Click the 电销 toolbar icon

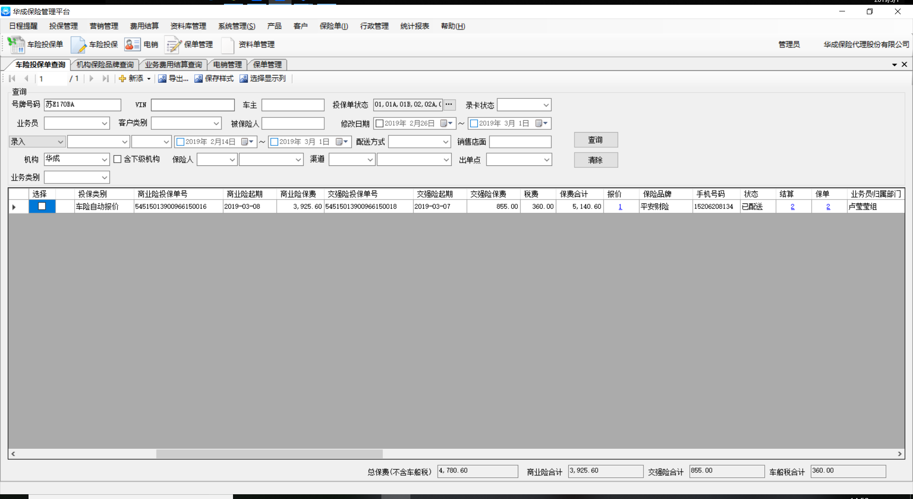[132, 45]
